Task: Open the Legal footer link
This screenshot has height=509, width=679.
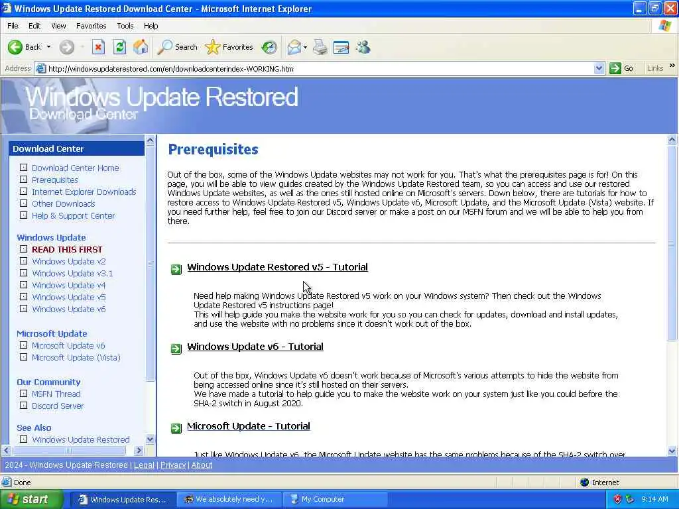Action: (x=144, y=465)
